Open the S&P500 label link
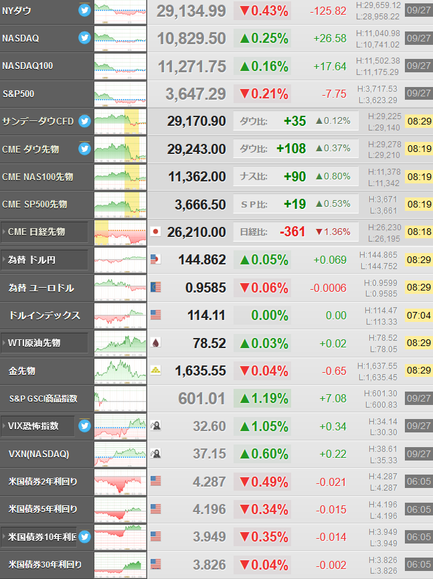The width and height of the screenshot is (433, 579). click(18, 94)
